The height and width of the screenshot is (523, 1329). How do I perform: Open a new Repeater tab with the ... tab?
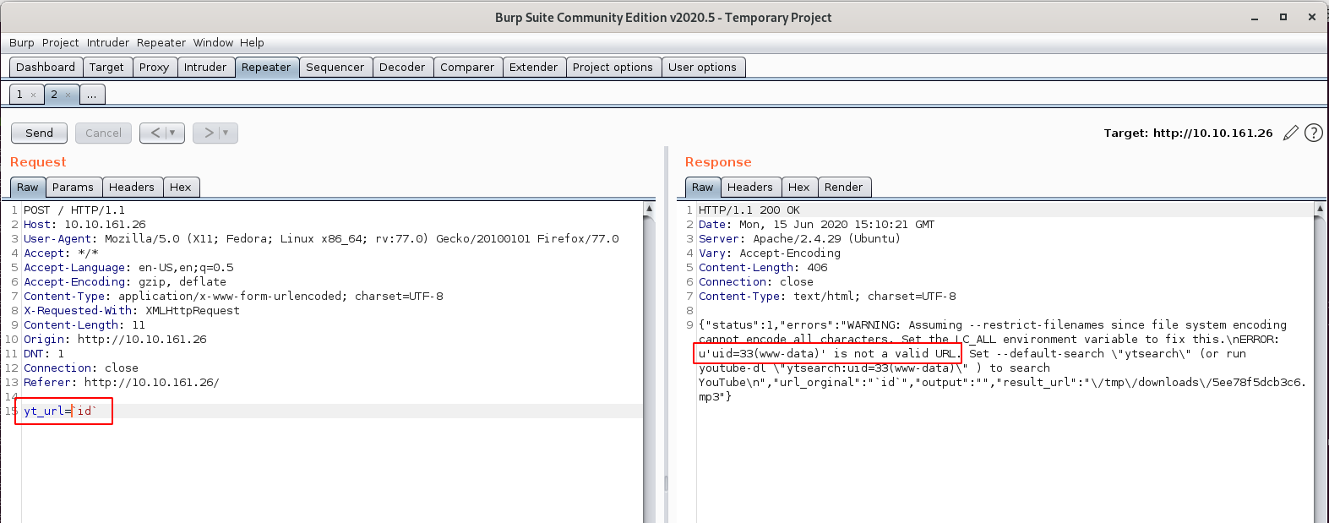[91, 95]
